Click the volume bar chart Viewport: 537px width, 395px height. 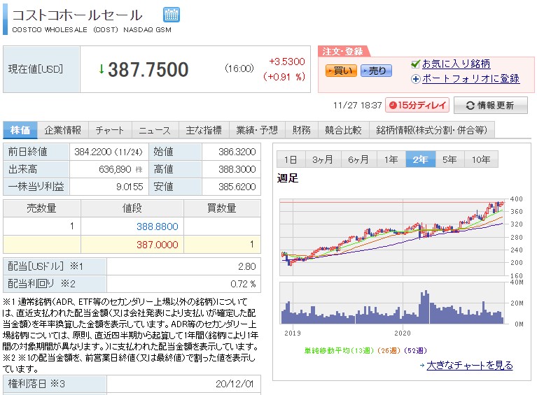click(x=393, y=303)
